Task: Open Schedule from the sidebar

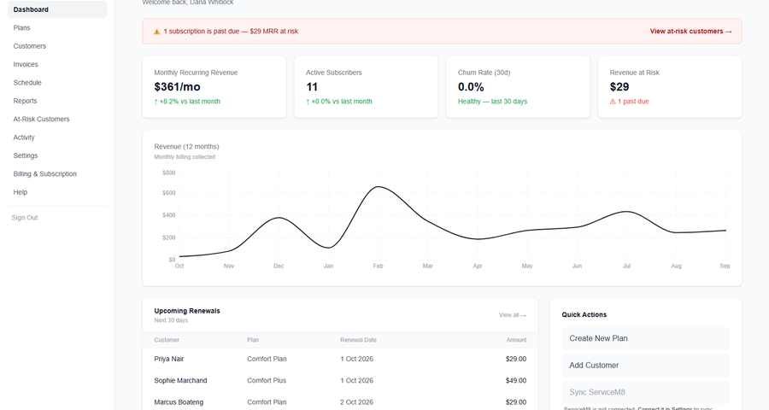Action: point(57,82)
